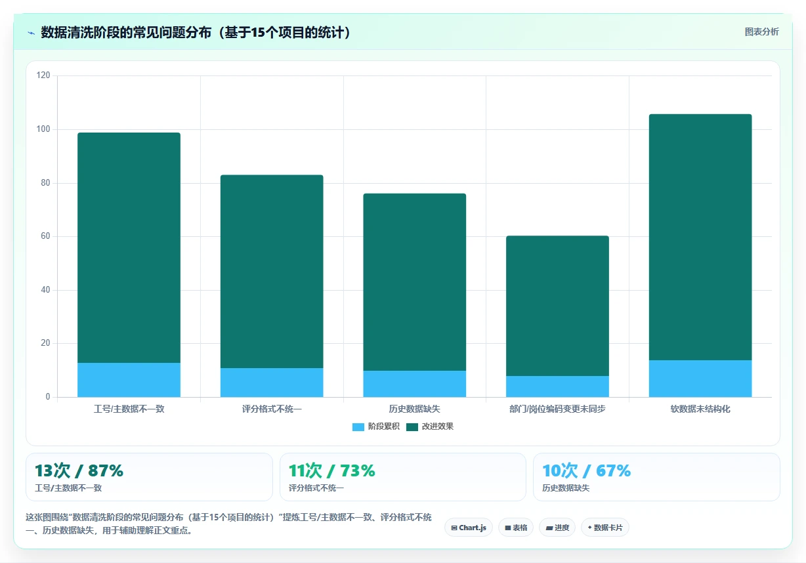Click the light blue bar segment for 评分格式不统一
806x563 pixels.
272,383
